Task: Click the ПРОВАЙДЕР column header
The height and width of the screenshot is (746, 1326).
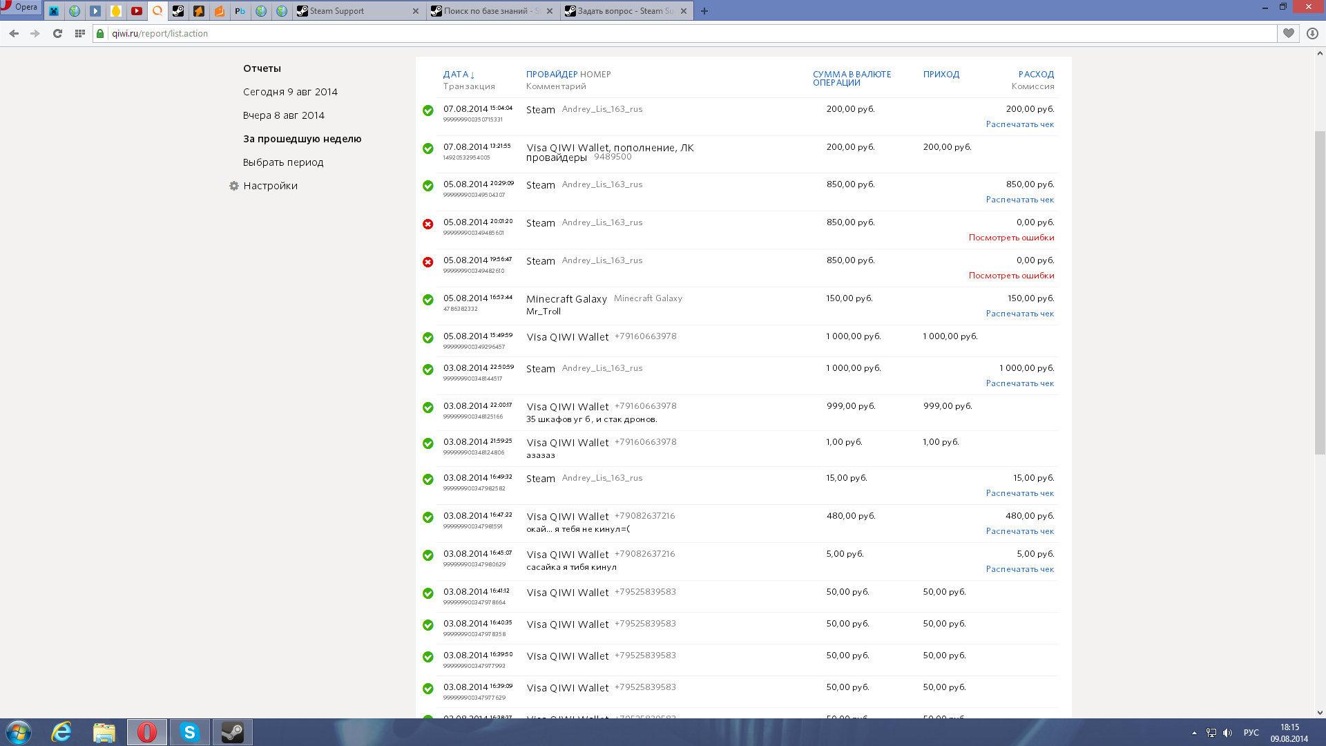Action: 552,75
